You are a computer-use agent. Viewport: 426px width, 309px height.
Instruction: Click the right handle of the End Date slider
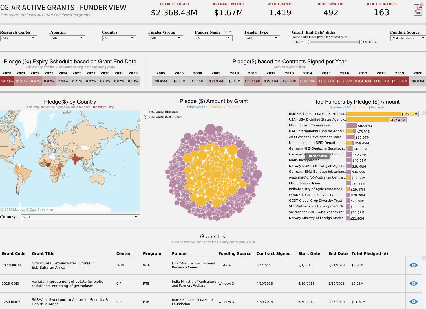click(361, 42)
